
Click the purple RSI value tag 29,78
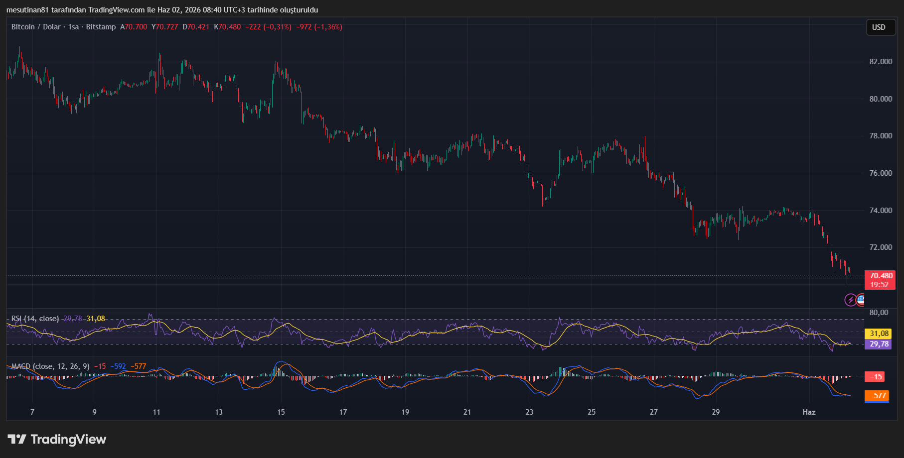pos(879,344)
